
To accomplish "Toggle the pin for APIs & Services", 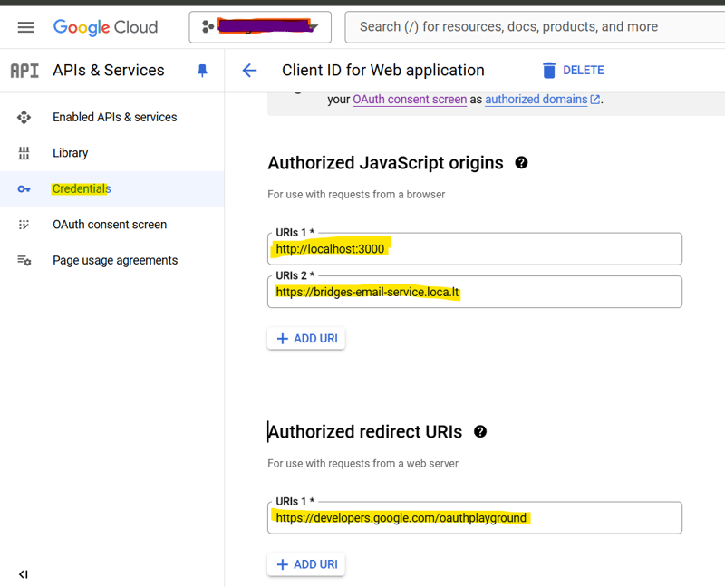I will 202,71.
